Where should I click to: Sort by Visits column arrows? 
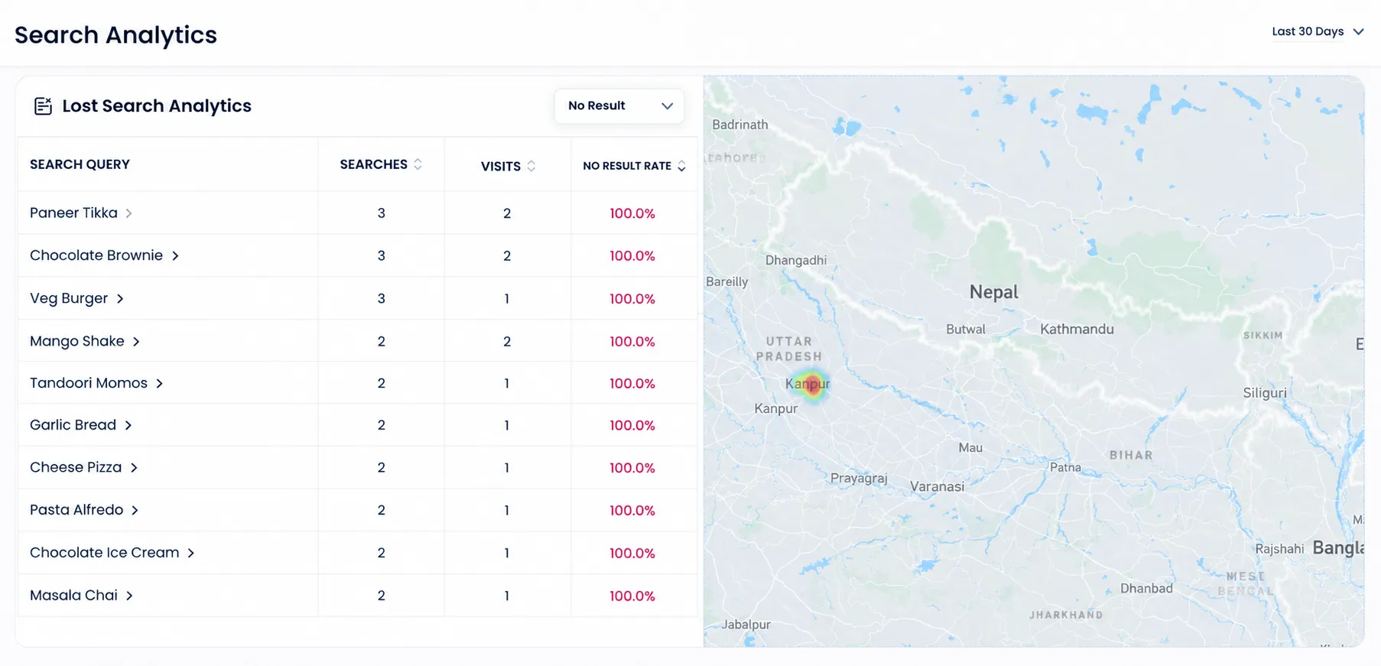click(531, 166)
